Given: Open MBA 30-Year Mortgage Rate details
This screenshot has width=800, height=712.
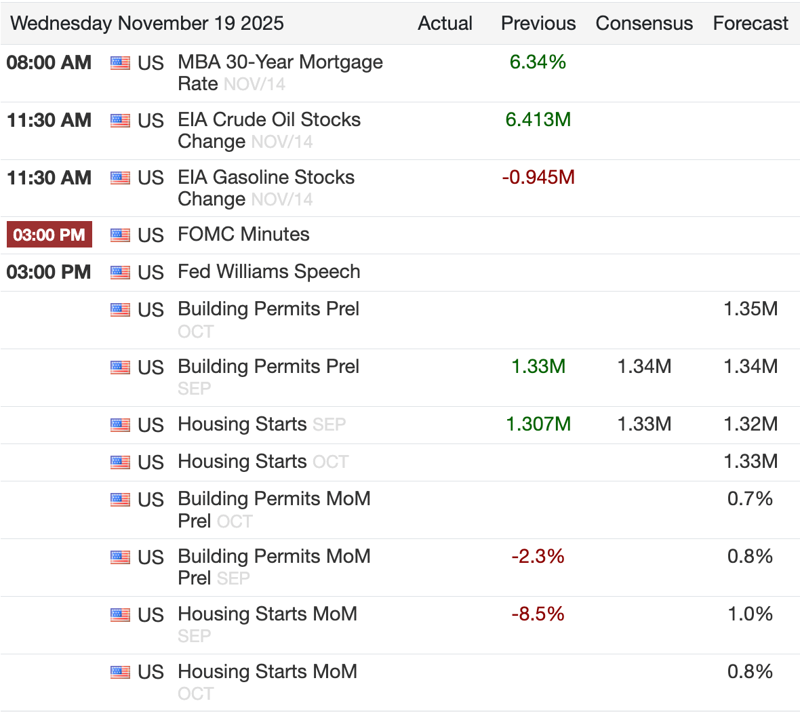Looking at the screenshot, I should click(280, 73).
